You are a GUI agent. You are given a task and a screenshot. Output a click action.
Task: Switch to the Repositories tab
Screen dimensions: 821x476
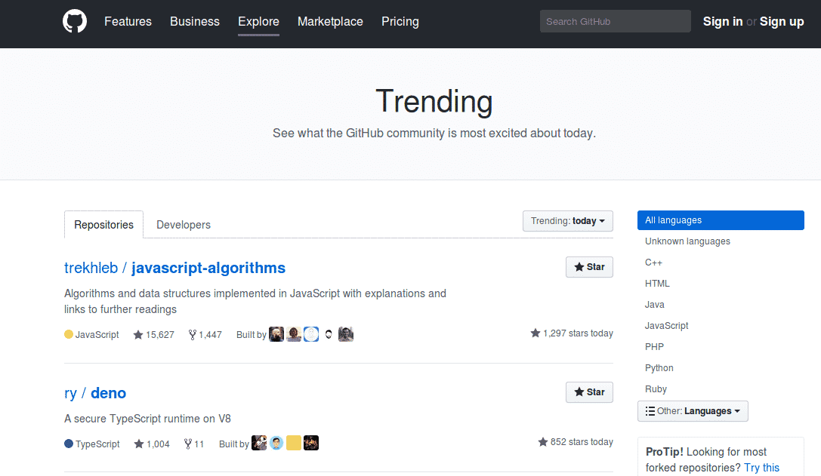click(x=103, y=224)
